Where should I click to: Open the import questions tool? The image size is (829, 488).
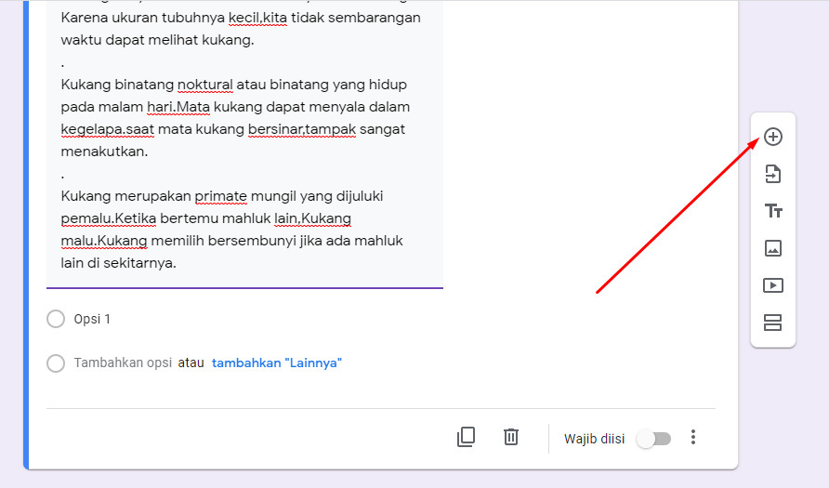[x=773, y=174]
